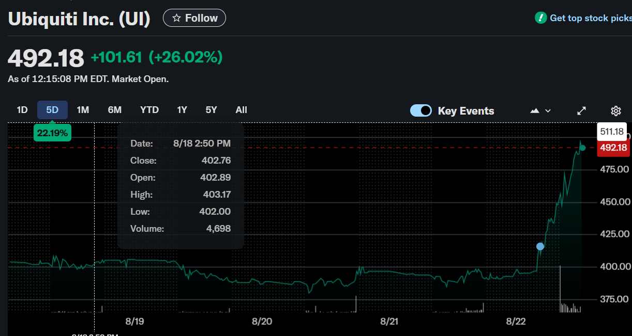
Task: Click the red 492.18 price tag
Action: pos(613,148)
